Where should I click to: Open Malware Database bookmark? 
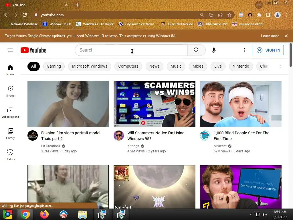21,24
